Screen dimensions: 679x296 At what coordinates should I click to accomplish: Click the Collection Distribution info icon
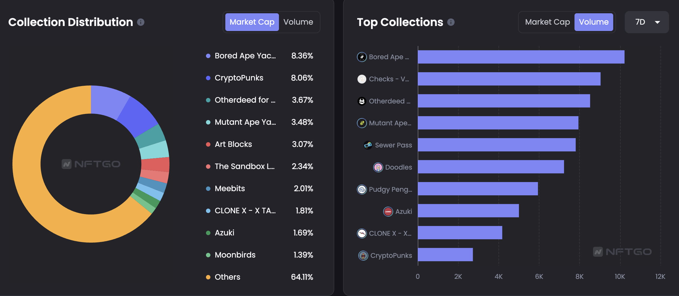(141, 22)
